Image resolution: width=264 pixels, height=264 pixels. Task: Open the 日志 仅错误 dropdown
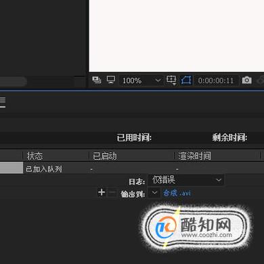tap(186, 180)
